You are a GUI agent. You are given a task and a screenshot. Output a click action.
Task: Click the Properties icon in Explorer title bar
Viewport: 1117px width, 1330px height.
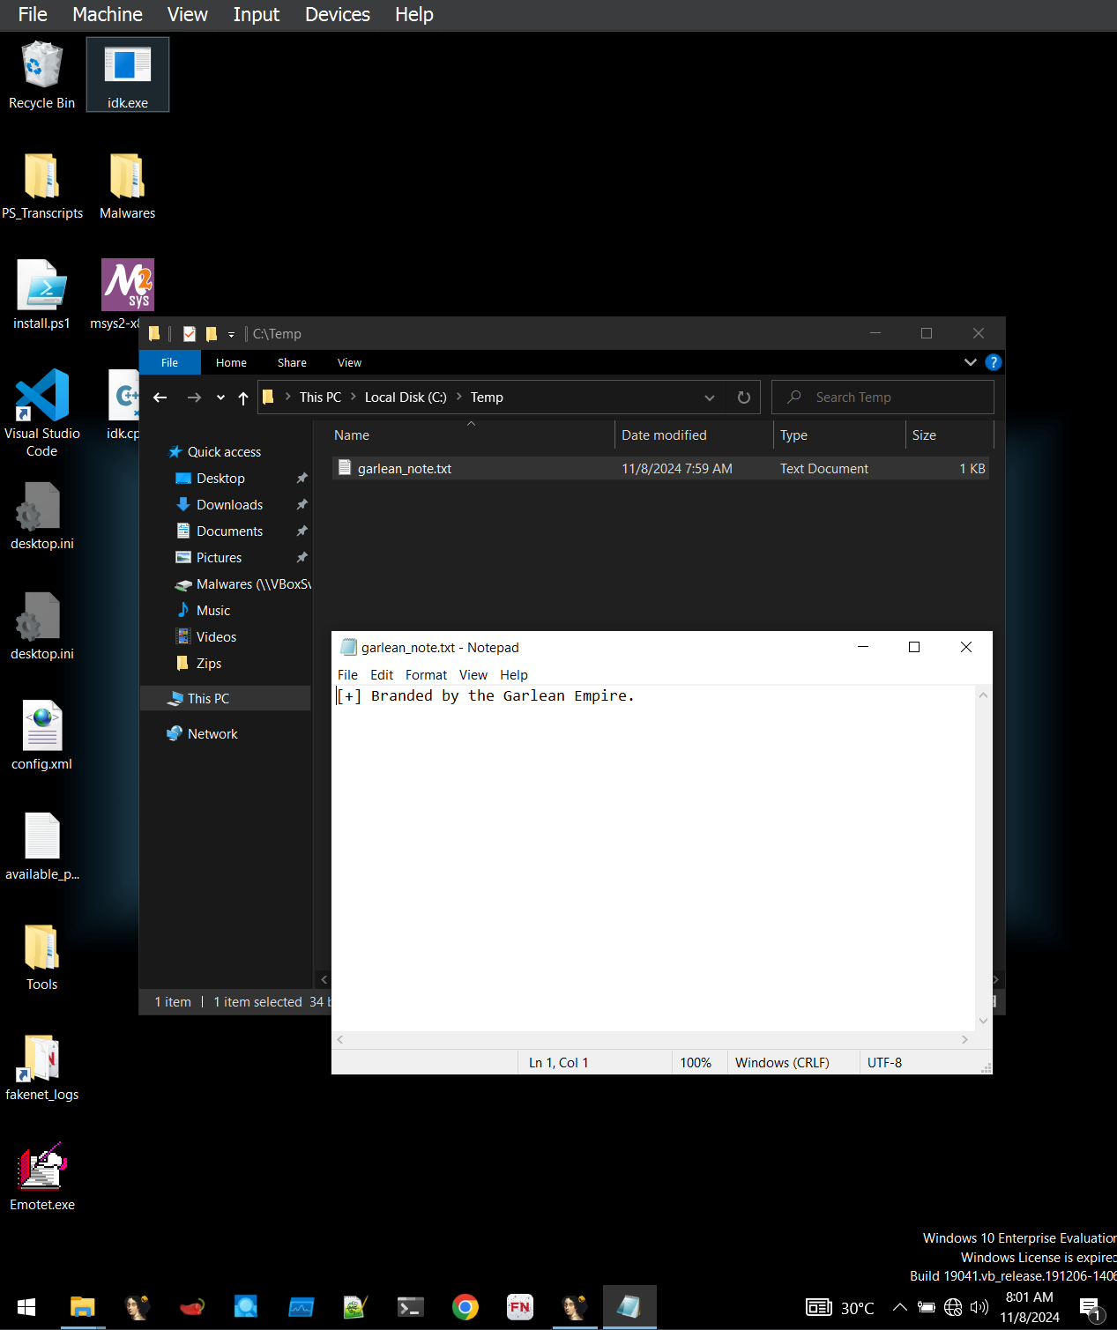pos(190,334)
